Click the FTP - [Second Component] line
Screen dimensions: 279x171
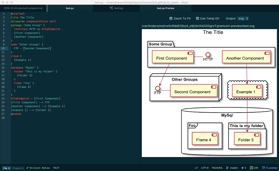click(32, 48)
